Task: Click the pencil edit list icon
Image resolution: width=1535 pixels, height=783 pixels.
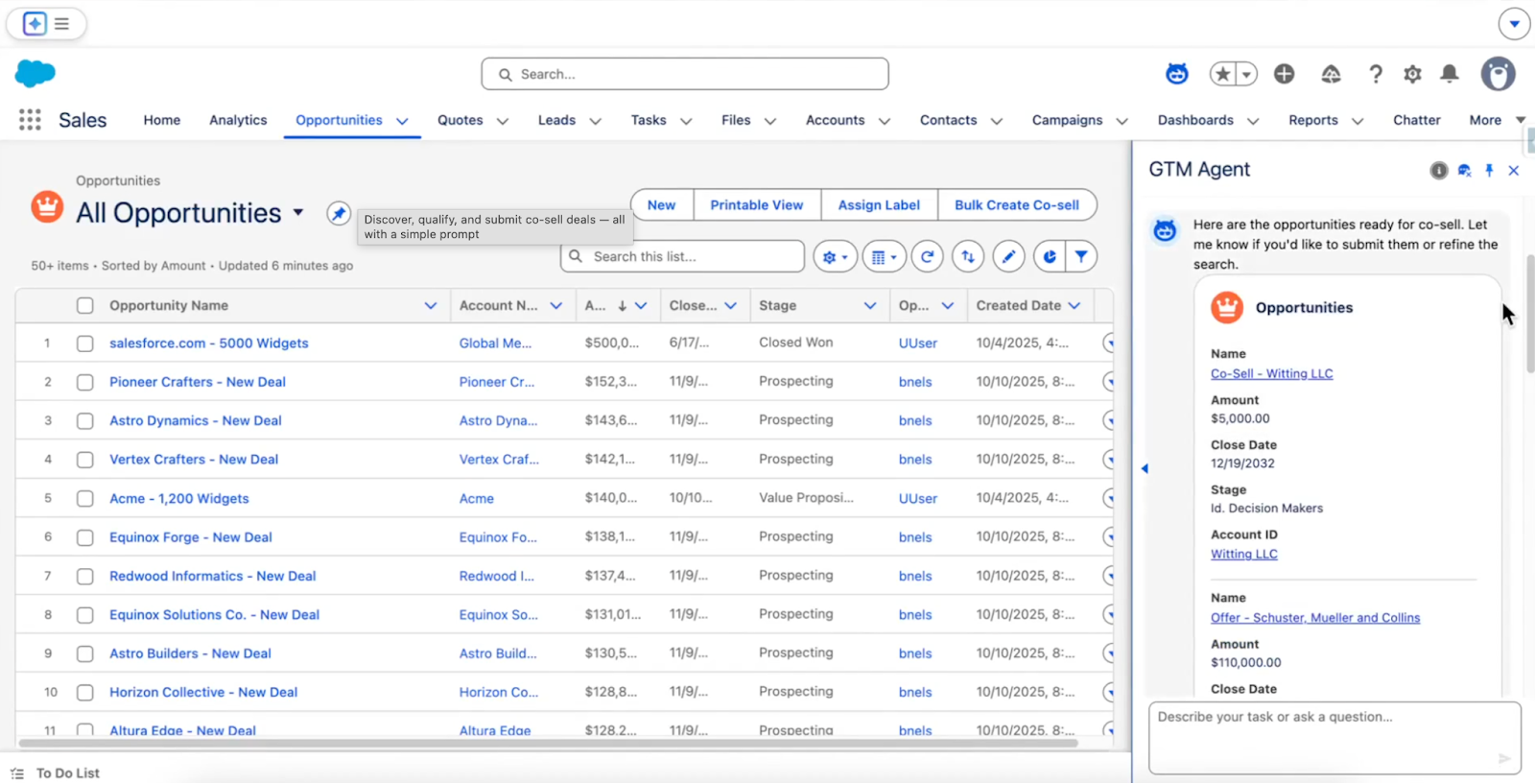Action: click(x=1008, y=257)
